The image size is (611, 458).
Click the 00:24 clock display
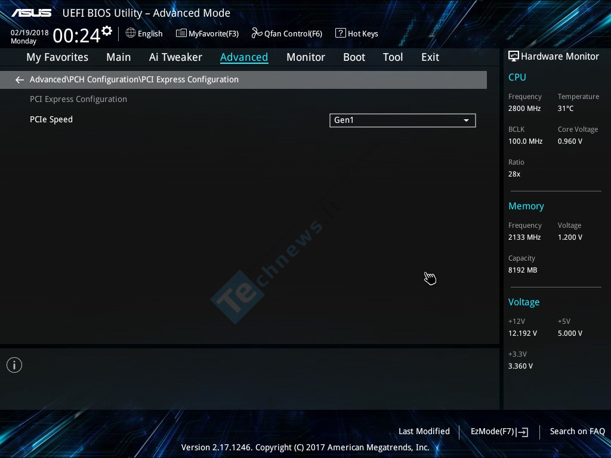[x=77, y=36]
